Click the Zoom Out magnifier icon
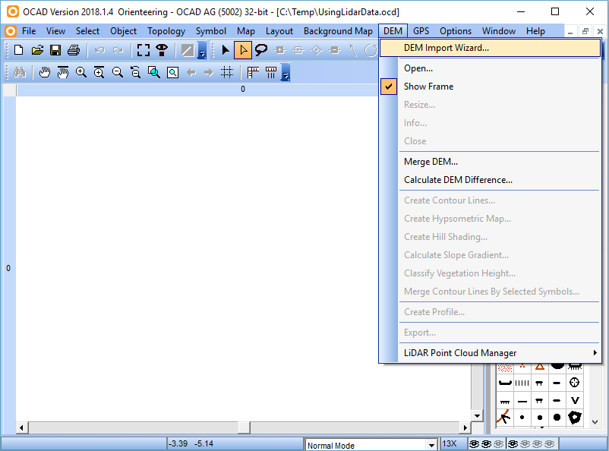 [117, 72]
